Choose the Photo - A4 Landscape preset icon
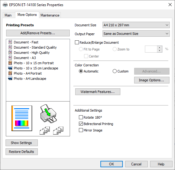Image resolution: width=175 pixels, height=170 pixels. click(10, 78)
